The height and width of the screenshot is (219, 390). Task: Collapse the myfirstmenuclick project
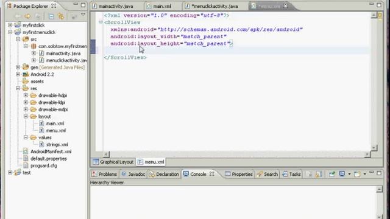click(x=10, y=32)
